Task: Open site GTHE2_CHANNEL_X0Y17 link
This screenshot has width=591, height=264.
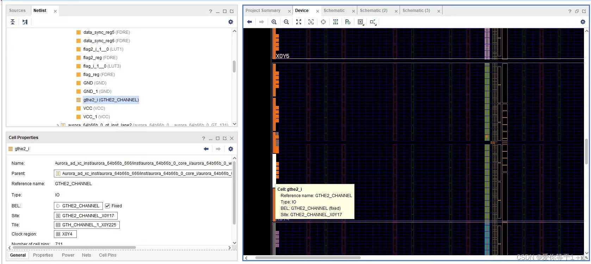Action: click(86, 216)
